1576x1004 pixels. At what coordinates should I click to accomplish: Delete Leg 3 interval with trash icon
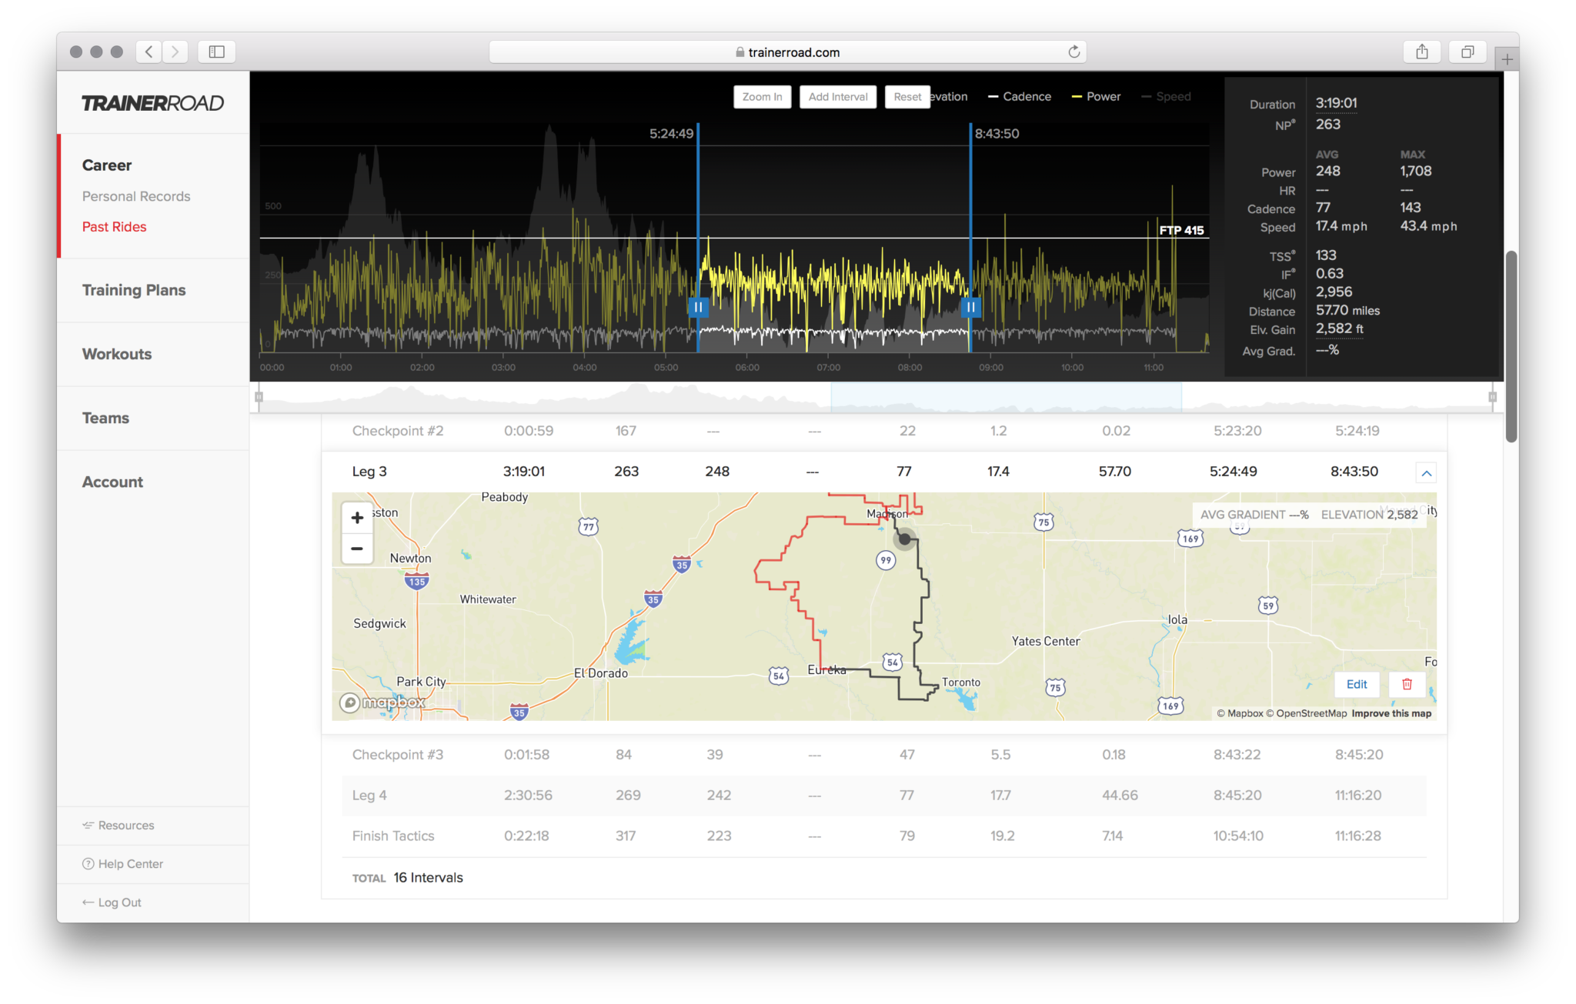[x=1407, y=684]
